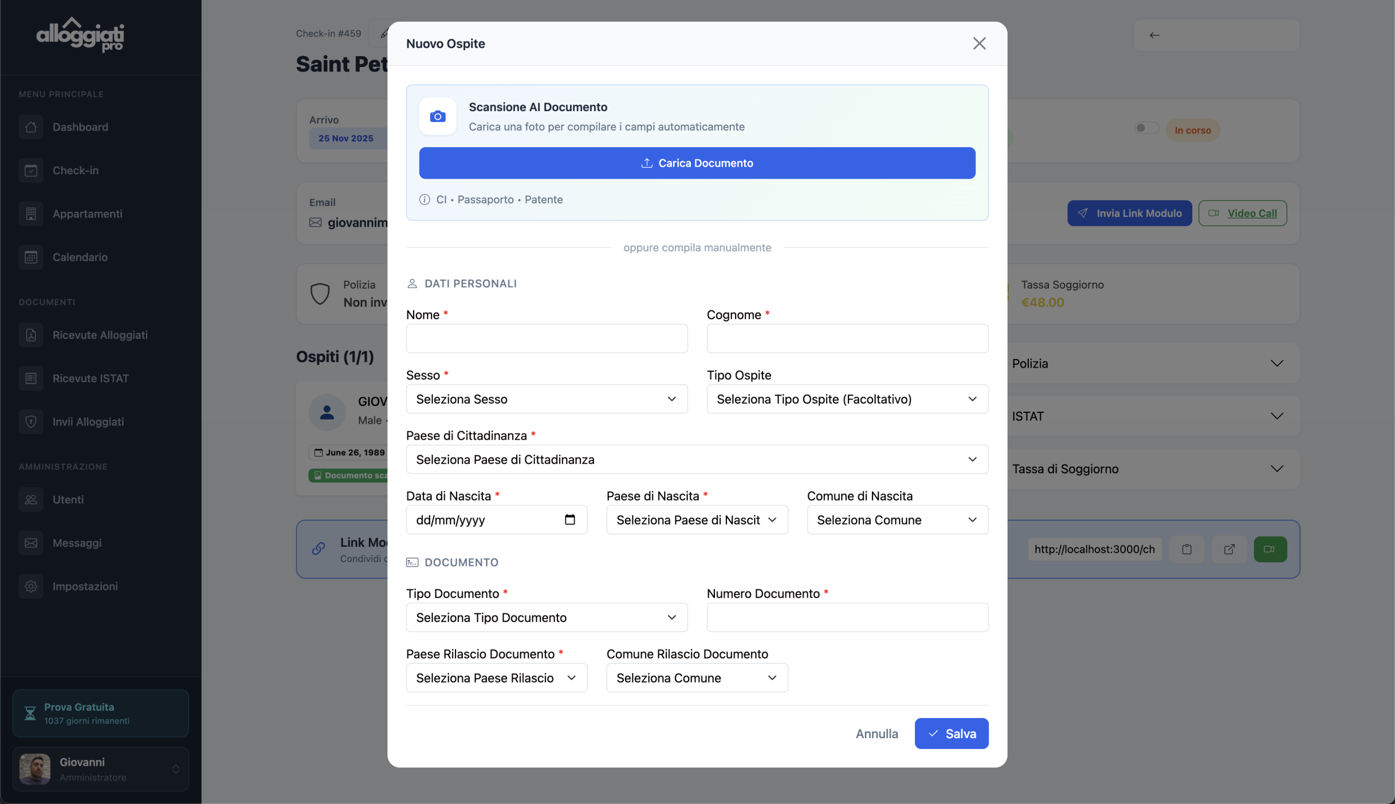Open link in new tab icon

pos(1229,549)
